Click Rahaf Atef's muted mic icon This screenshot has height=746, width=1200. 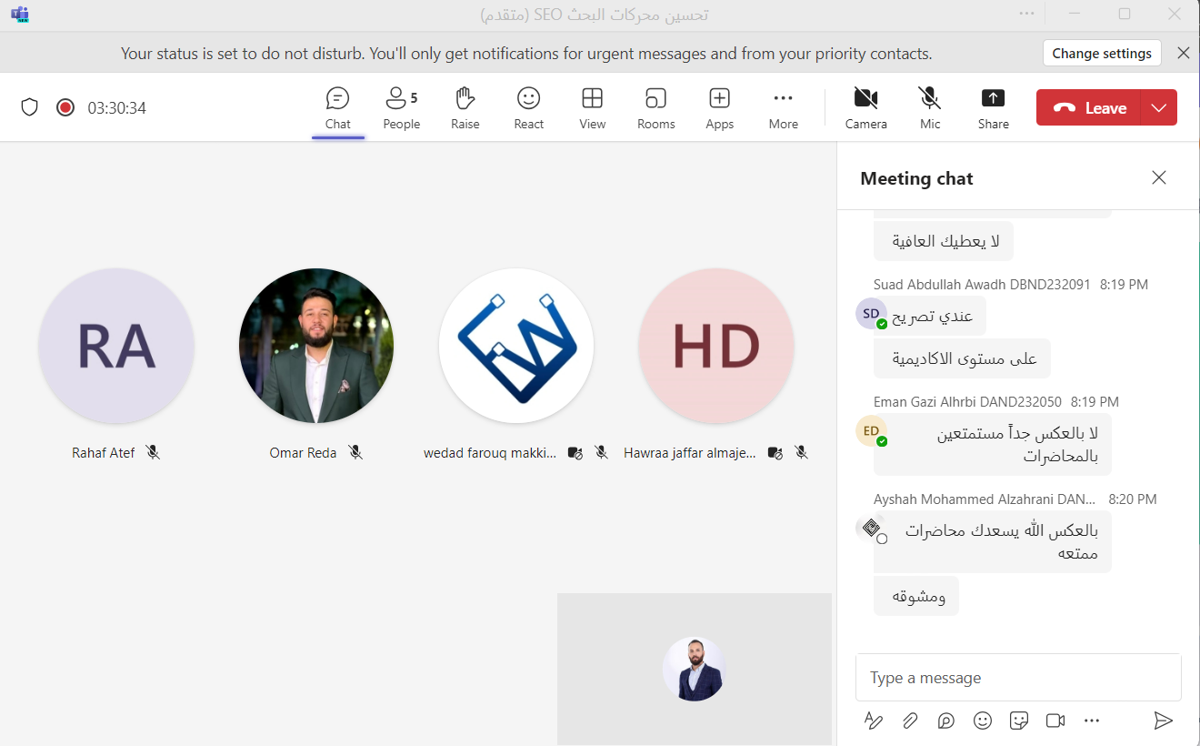(x=153, y=452)
